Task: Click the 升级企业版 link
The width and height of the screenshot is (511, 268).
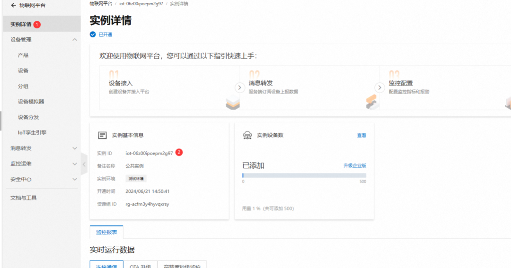Action: point(354,165)
